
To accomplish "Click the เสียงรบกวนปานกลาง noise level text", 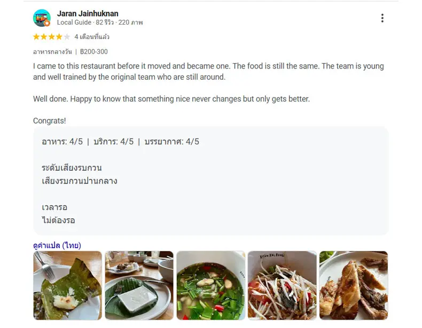I will coord(79,181).
